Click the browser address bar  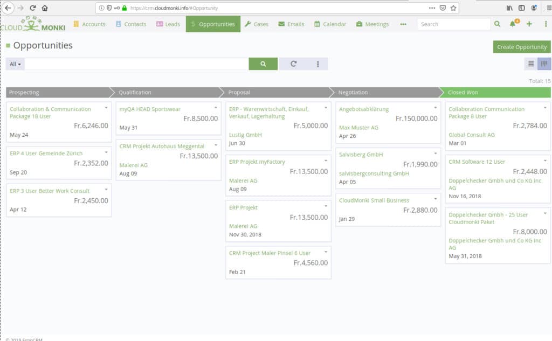(278, 8)
